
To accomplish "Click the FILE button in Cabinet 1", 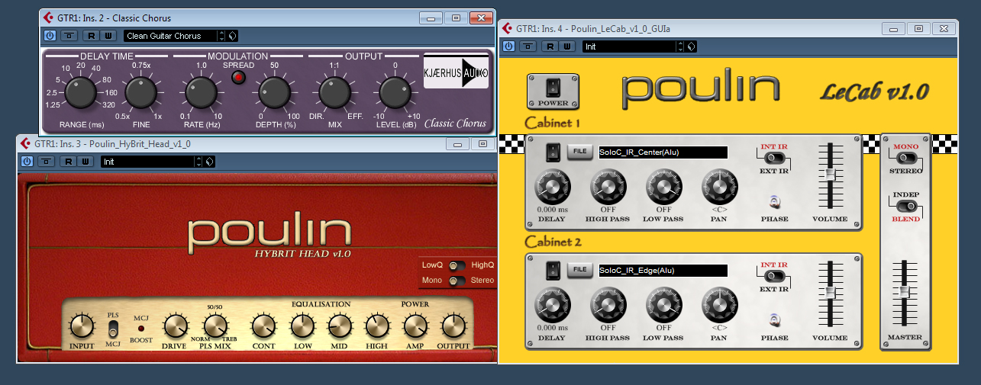I will click(580, 152).
